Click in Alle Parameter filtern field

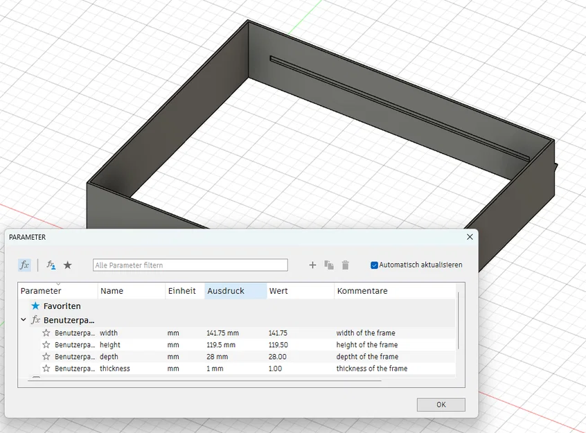pyautogui.click(x=190, y=265)
